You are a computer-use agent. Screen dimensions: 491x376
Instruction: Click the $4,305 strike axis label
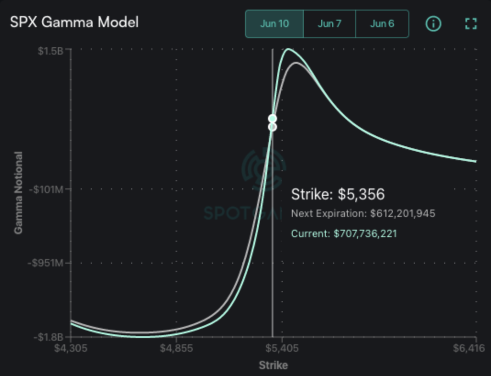70,348
